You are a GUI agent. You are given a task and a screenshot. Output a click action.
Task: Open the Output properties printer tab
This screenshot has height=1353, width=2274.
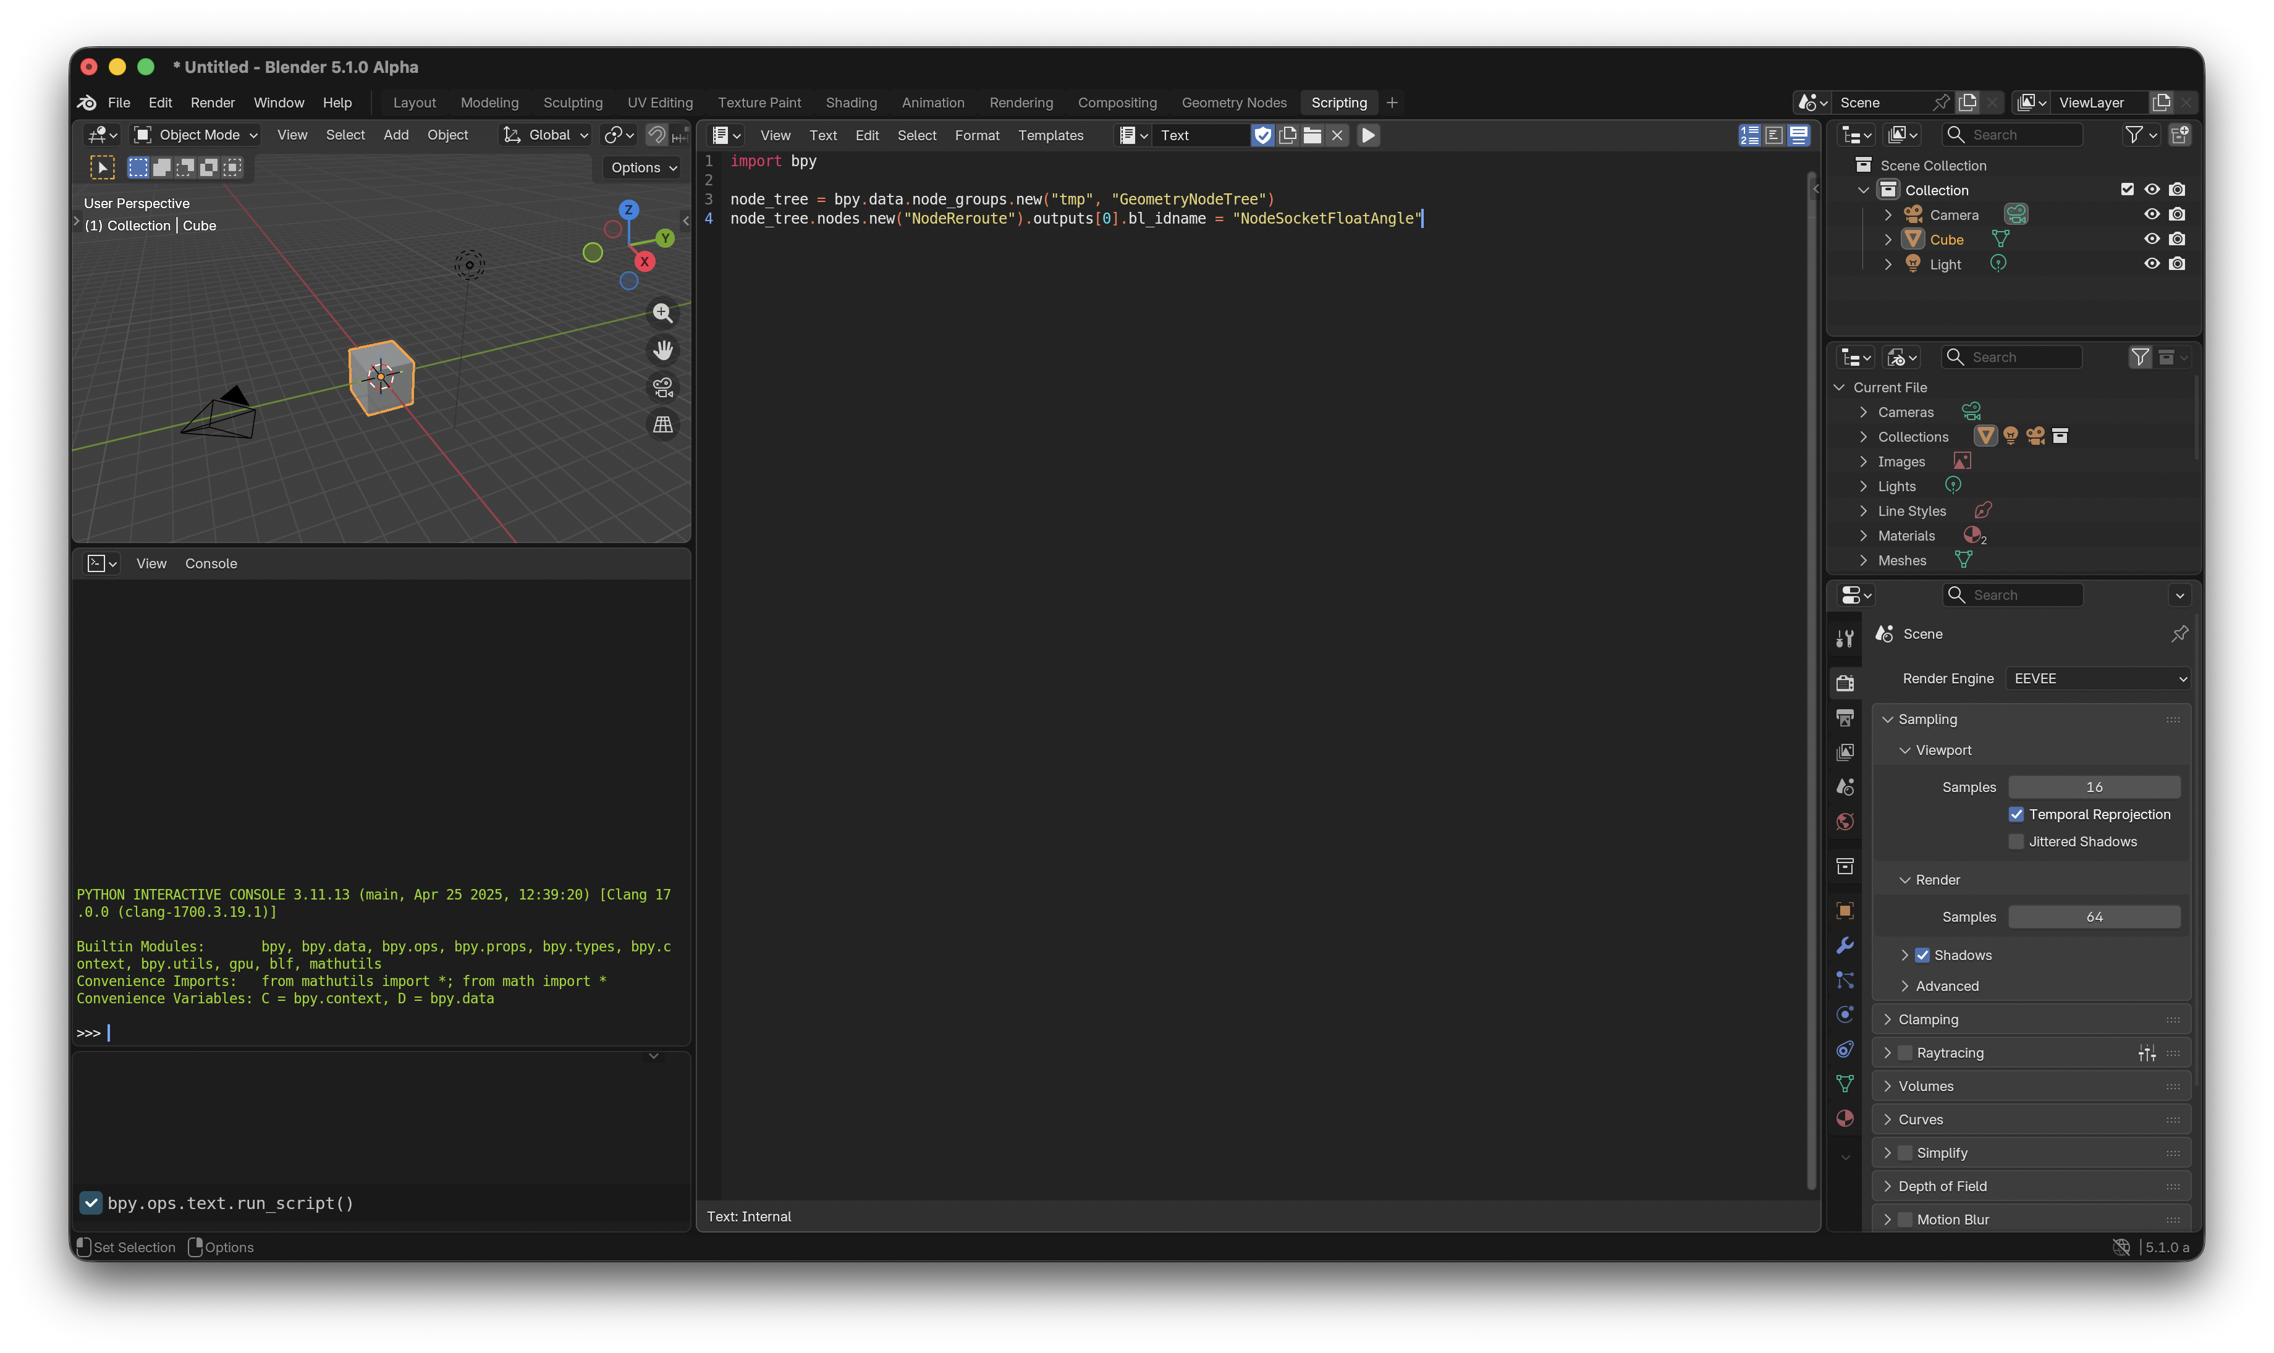pyautogui.click(x=1845, y=717)
